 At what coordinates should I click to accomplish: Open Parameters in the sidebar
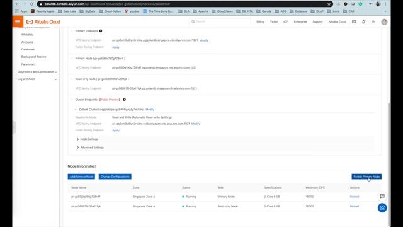click(28, 64)
